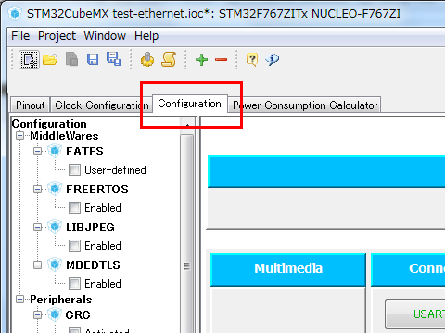Open the Power Consumption Calculator tab

click(305, 105)
